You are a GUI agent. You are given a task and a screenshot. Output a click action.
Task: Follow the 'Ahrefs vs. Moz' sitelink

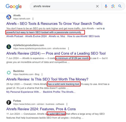pyautogui.click(x=57, y=36)
